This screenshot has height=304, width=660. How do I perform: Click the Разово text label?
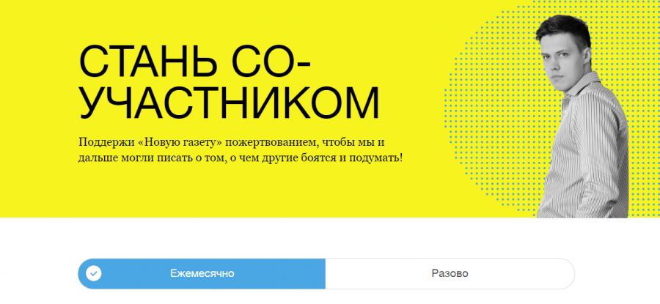(450, 274)
